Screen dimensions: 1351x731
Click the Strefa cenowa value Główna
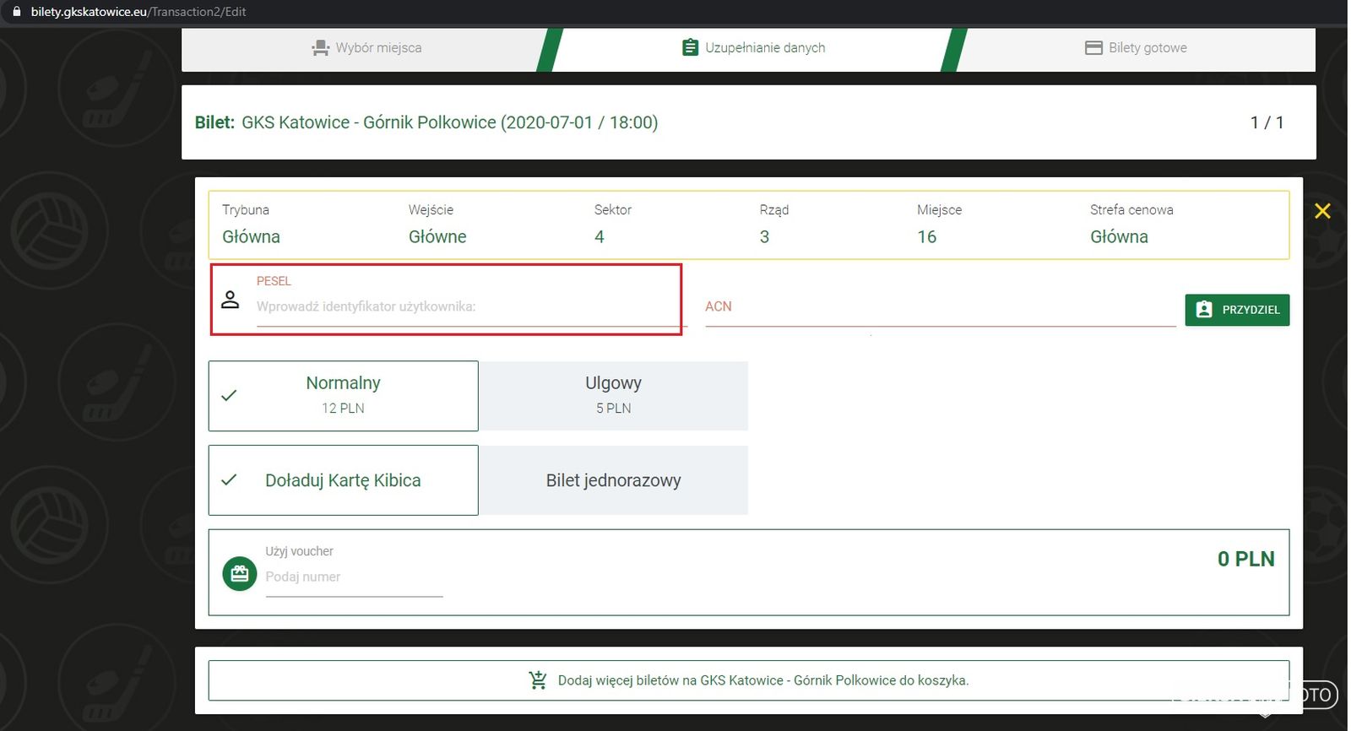point(1119,237)
